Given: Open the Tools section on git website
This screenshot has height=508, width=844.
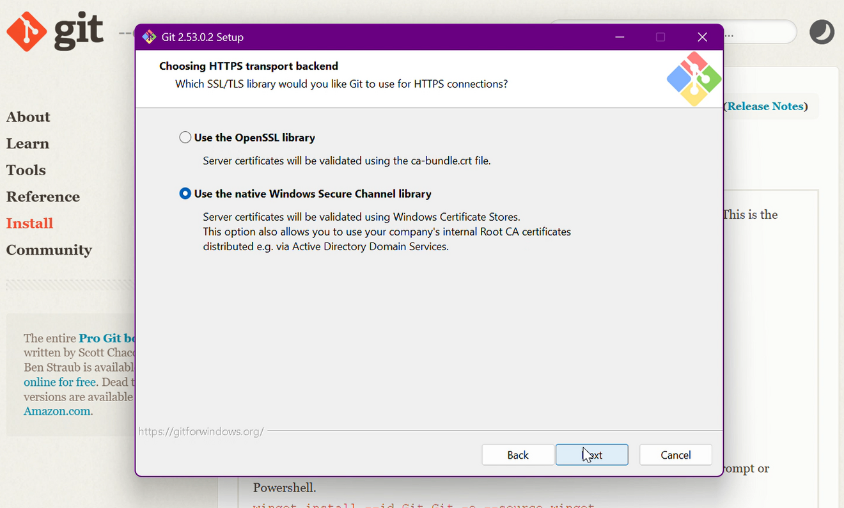Looking at the screenshot, I should tap(26, 170).
